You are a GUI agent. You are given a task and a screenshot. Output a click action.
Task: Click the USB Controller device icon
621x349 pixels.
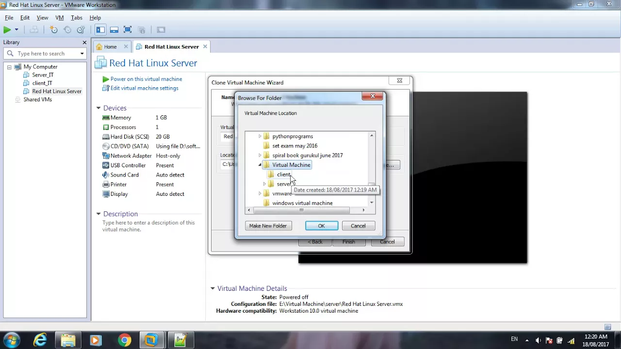coord(106,165)
